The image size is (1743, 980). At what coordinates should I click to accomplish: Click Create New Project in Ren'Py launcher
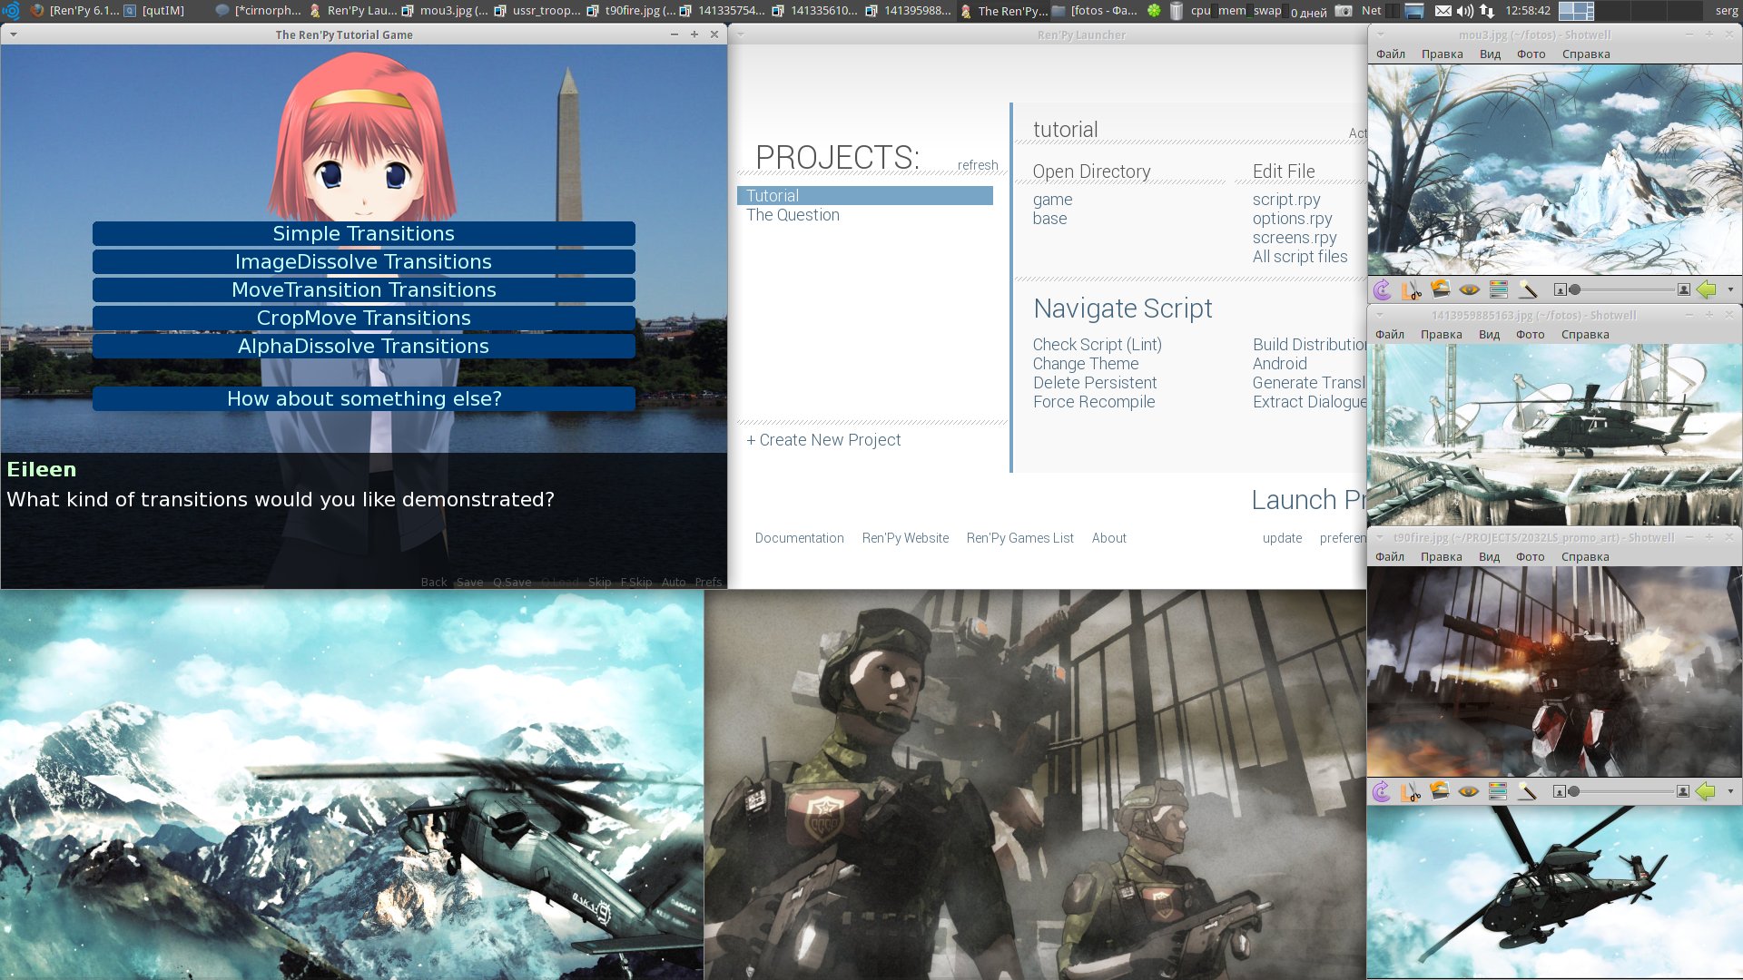coord(822,440)
